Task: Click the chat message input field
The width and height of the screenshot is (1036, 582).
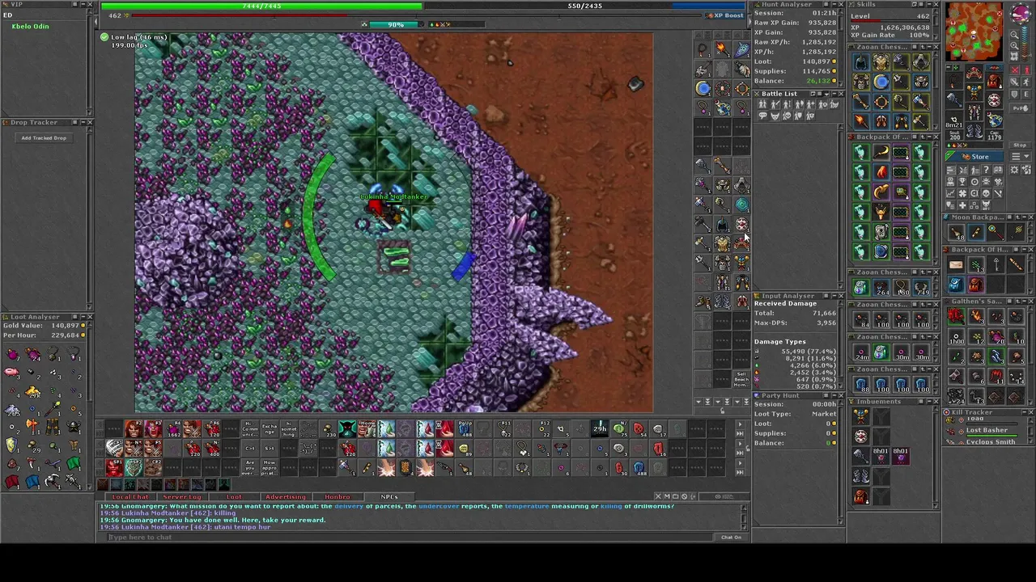Action: 409,537
